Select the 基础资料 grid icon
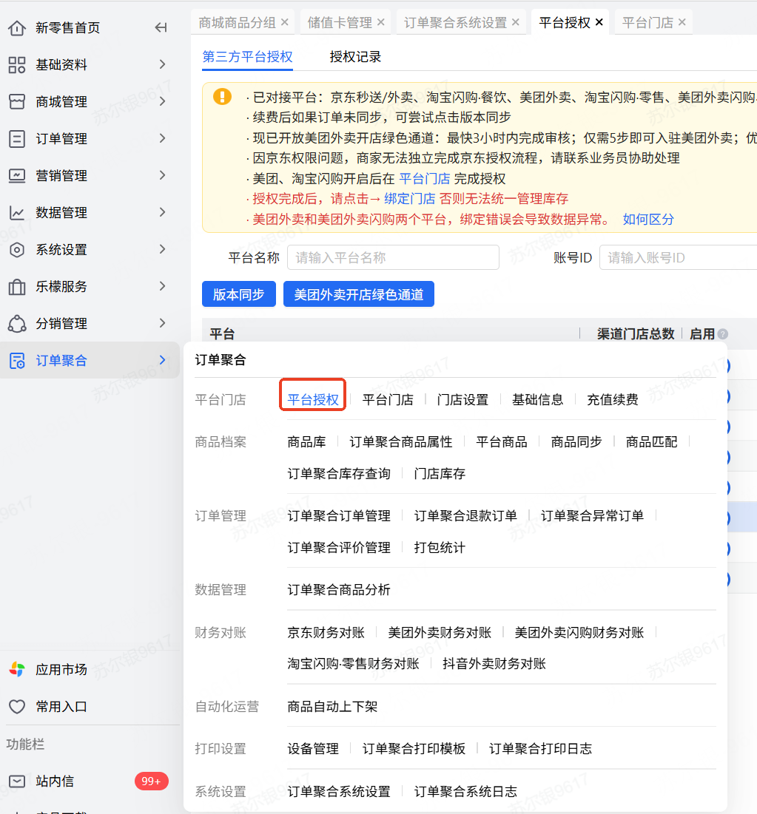The image size is (757, 814). pyautogui.click(x=16, y=65)
